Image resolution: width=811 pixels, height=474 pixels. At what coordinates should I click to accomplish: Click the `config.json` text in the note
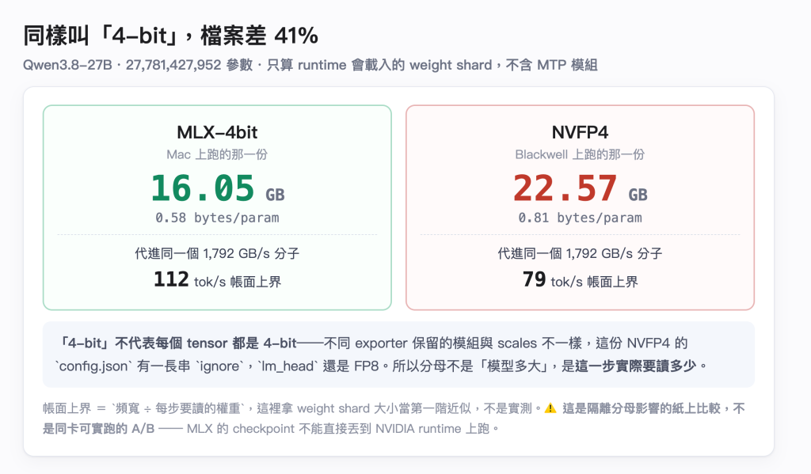(x=93, y=366)
